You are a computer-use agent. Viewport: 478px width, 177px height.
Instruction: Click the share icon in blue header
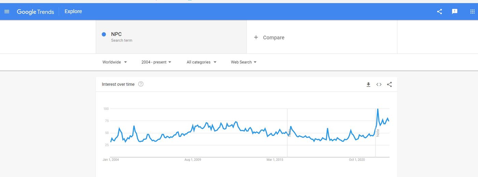pyautogui.click(x=439, y=12)
